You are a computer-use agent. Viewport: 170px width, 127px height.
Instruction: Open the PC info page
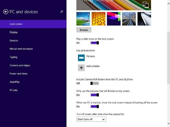[x=14, y=90]
